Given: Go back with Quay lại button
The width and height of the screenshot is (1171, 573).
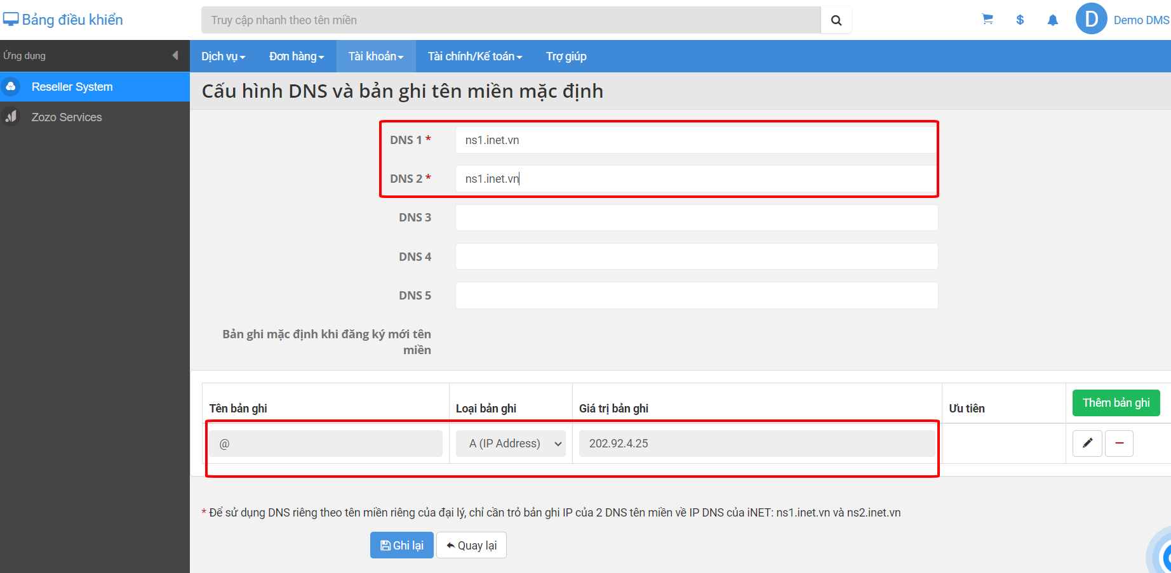Looking at the screenshot, I should point(471,545).
